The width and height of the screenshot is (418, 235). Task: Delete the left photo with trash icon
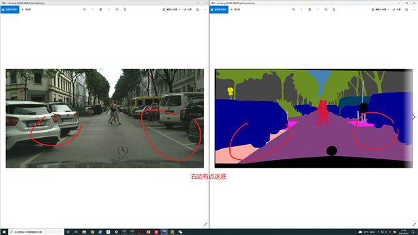click(101, 10)
